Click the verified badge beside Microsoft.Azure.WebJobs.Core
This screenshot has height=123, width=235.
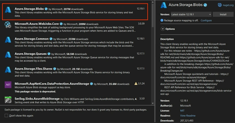[61, 24]
